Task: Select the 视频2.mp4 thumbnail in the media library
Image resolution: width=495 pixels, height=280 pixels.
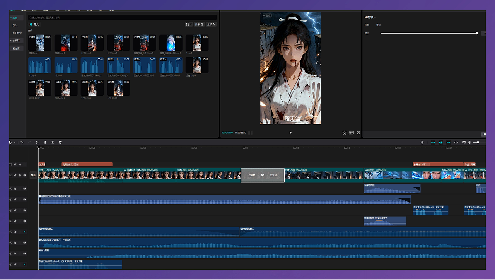Action: click(x=40, y=43)
